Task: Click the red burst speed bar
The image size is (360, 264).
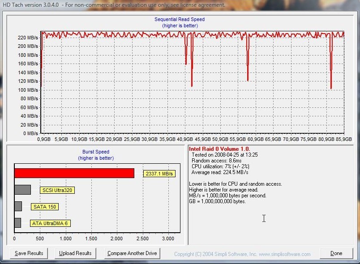Action: click(x=74, y=173)
